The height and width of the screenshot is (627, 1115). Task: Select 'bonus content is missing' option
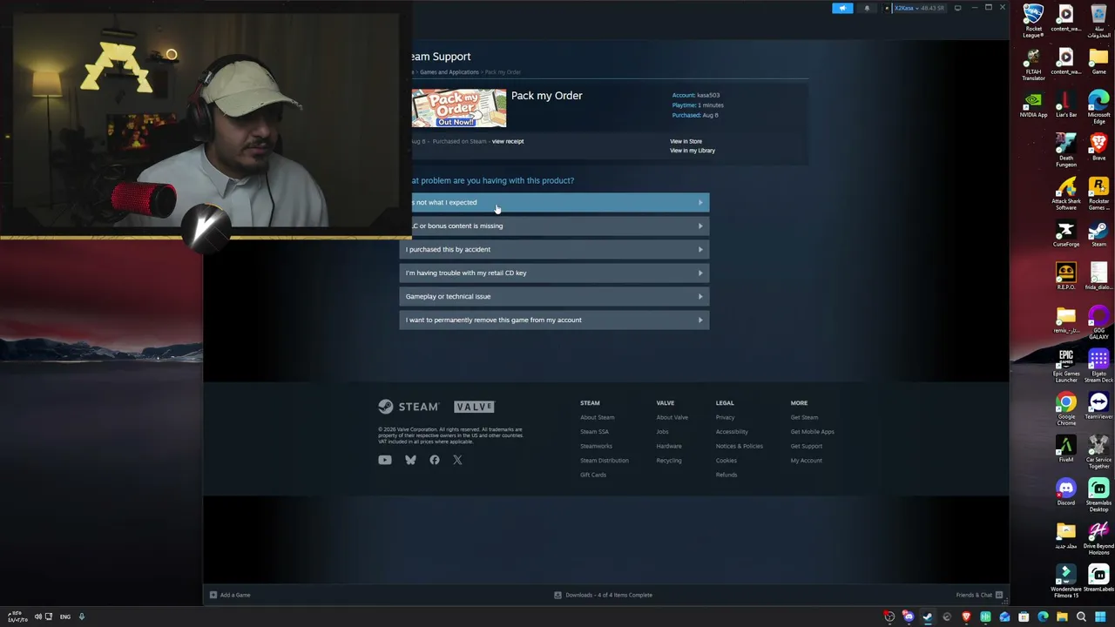tap(560, 226)
